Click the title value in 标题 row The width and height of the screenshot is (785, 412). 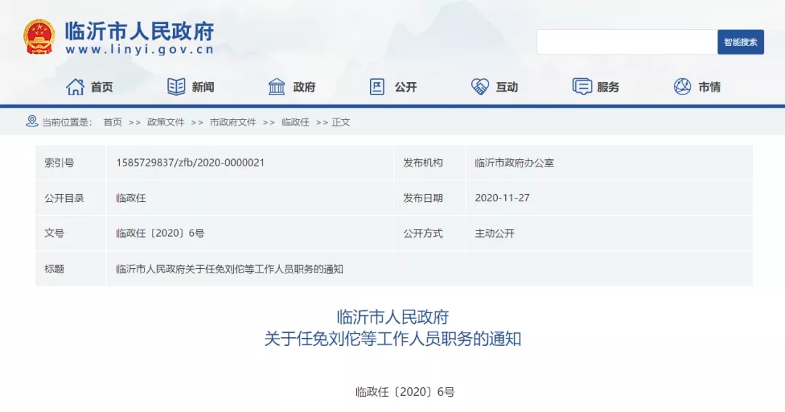[x=230, y=270]
